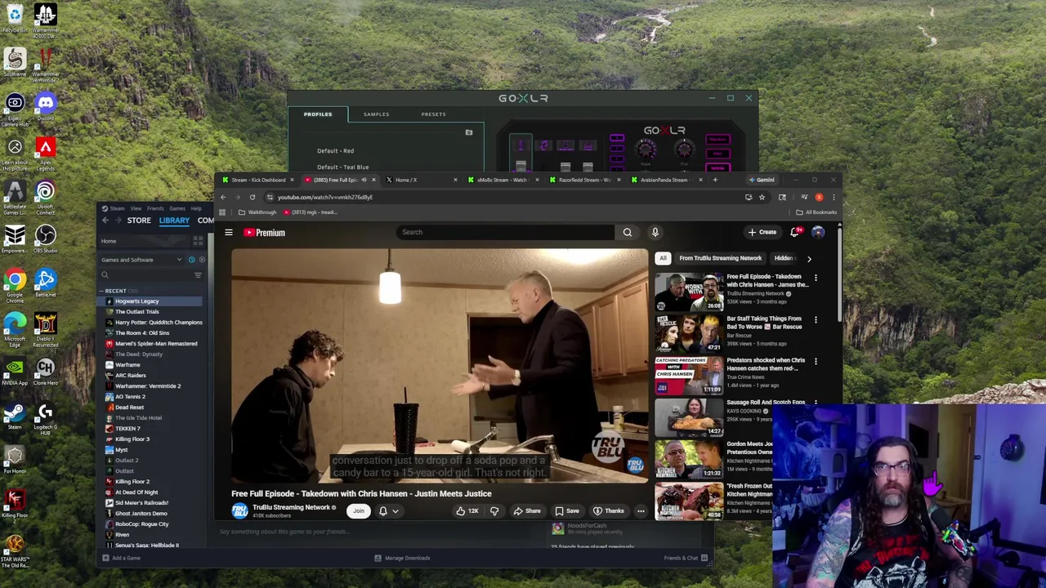Open Chrome apps grid in bookmarks bar
1046x588 pixels.
(x=222, y=212)
